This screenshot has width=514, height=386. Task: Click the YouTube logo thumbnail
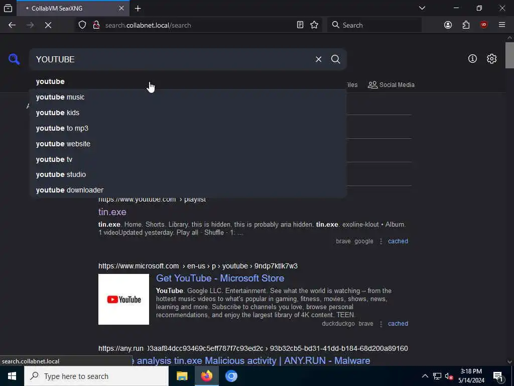coord(123,300)
